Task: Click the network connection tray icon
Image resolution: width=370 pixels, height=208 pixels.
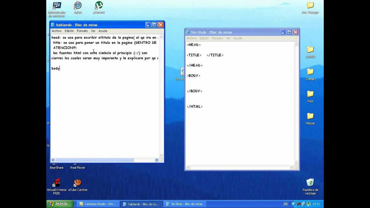Action: (x=303, y=204)
